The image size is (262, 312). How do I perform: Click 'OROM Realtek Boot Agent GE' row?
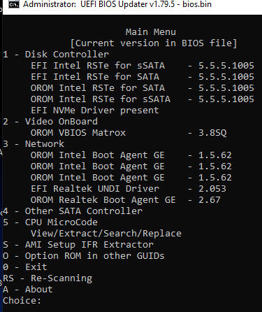(x=126, y=200)
